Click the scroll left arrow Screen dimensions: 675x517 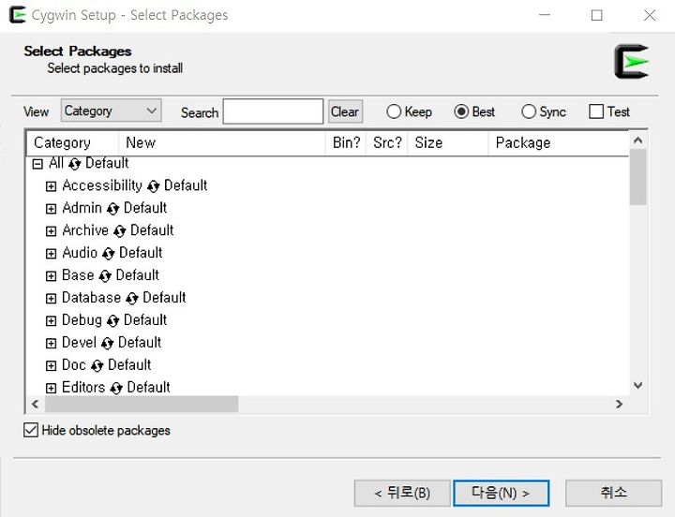[x=36, y=404]
